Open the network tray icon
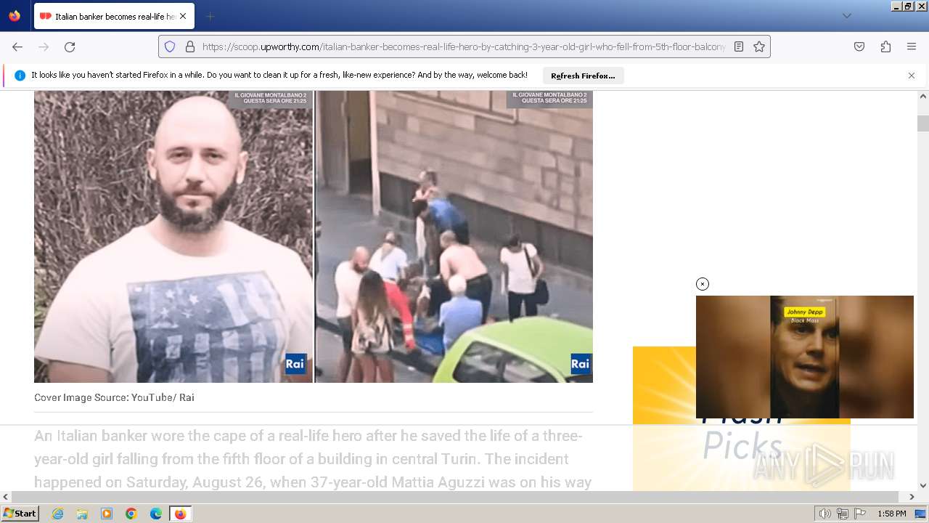The height and width of the screenshot is (523, 929). click(x=842, y=514)
